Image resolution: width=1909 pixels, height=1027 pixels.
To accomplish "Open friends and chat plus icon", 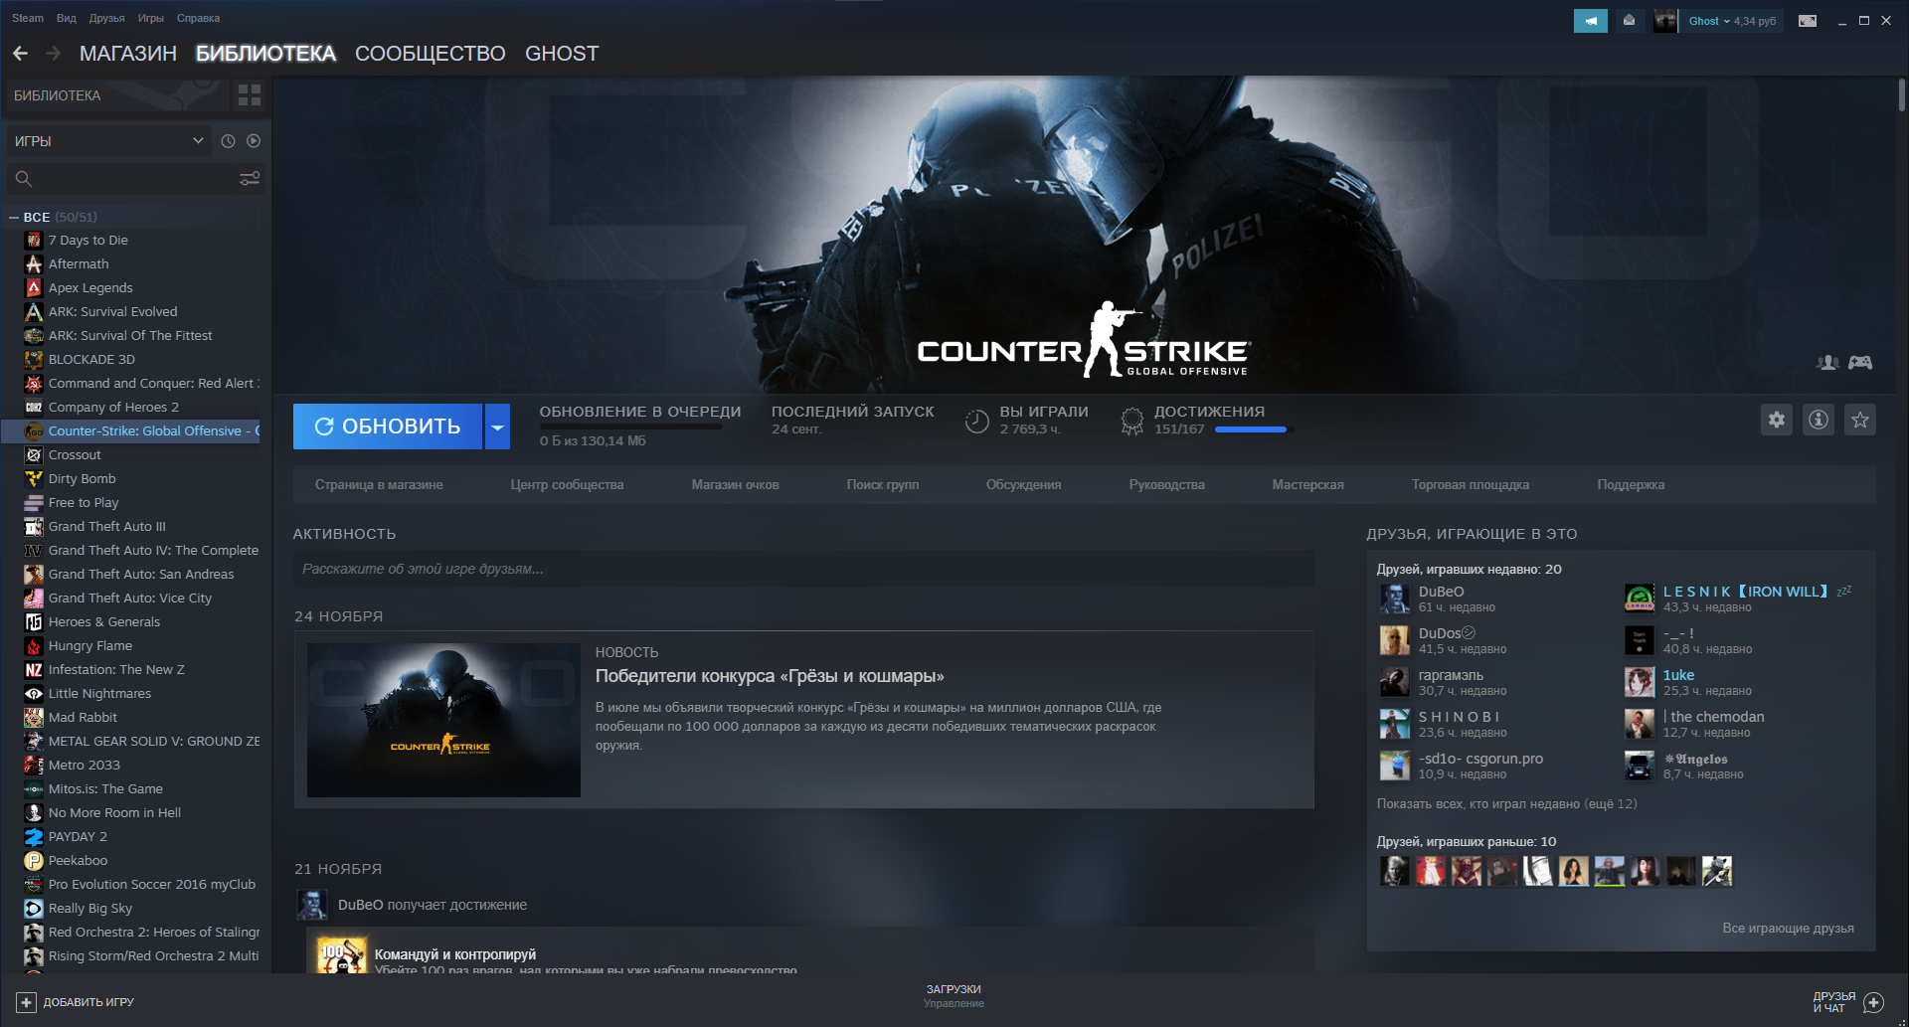I will point(1874,1002).
